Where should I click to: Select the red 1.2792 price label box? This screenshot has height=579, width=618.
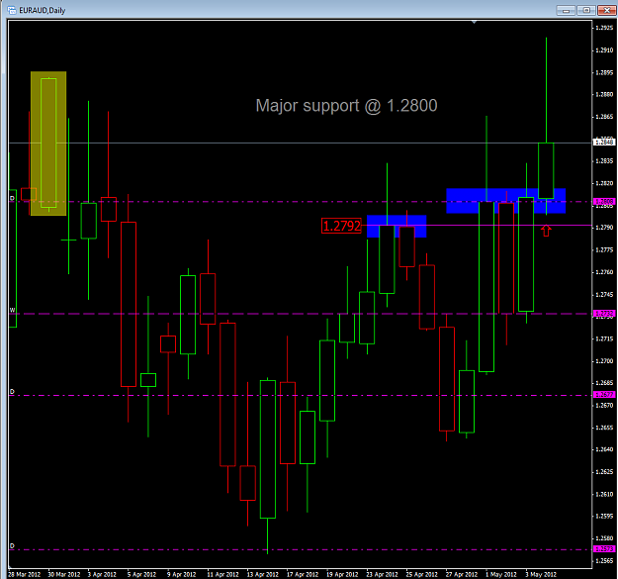coord(341,226)
